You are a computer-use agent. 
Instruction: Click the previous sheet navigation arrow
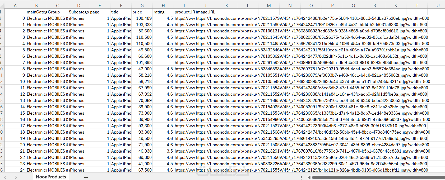(x=5, y=177)
